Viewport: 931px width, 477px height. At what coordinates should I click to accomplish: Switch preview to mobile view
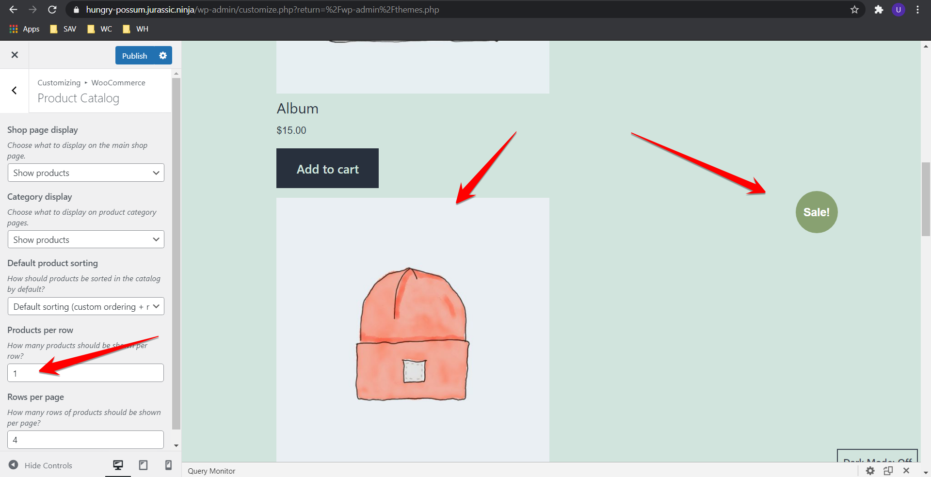point(168,465)
